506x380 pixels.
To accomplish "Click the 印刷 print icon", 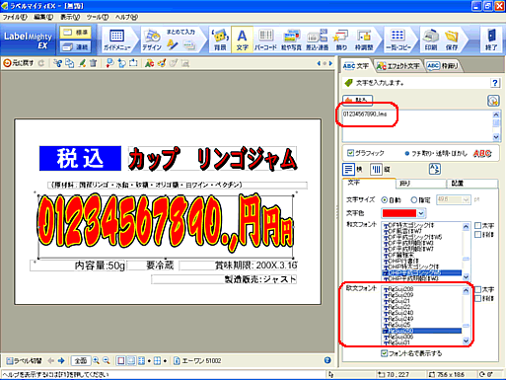I will [x=431, y=39].
